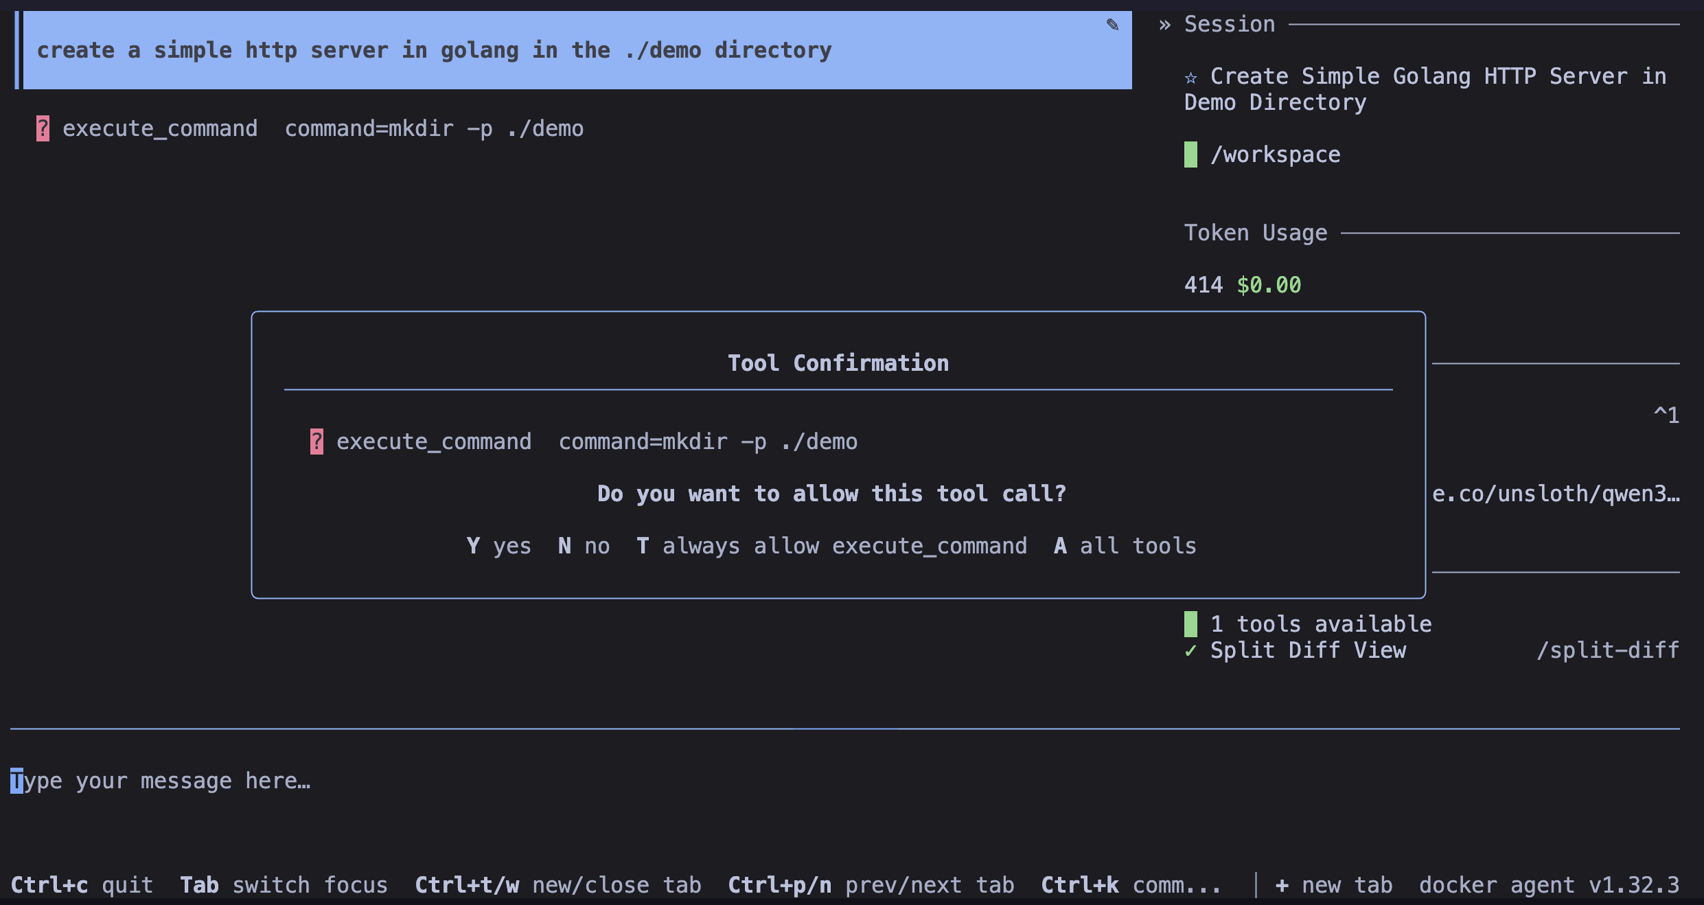Click the pink question mark in confirmation dialog

tap(316, 442)
